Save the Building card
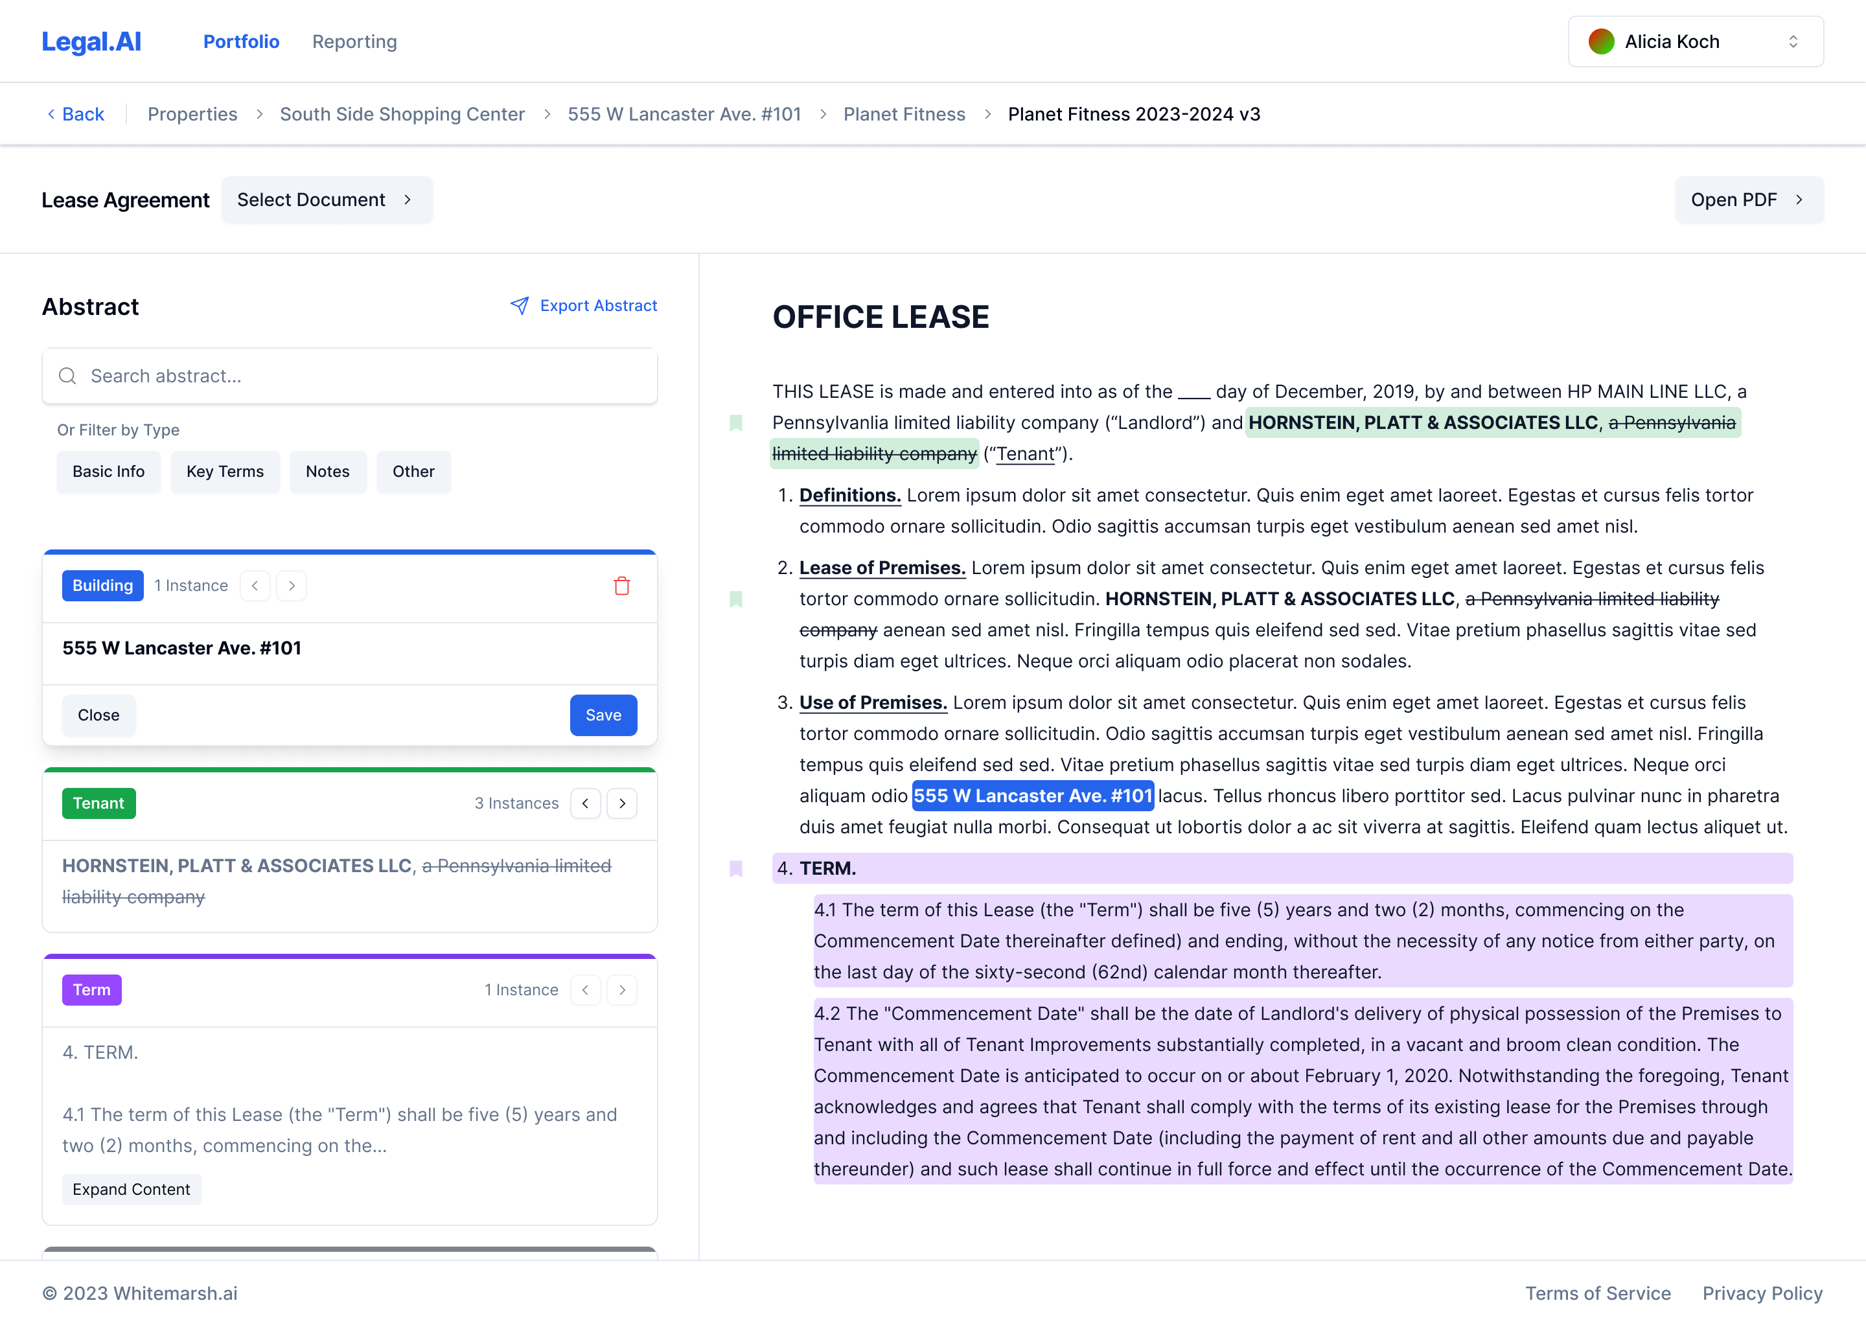The width and height of the screenshot is (1866, 1327). 604,716
